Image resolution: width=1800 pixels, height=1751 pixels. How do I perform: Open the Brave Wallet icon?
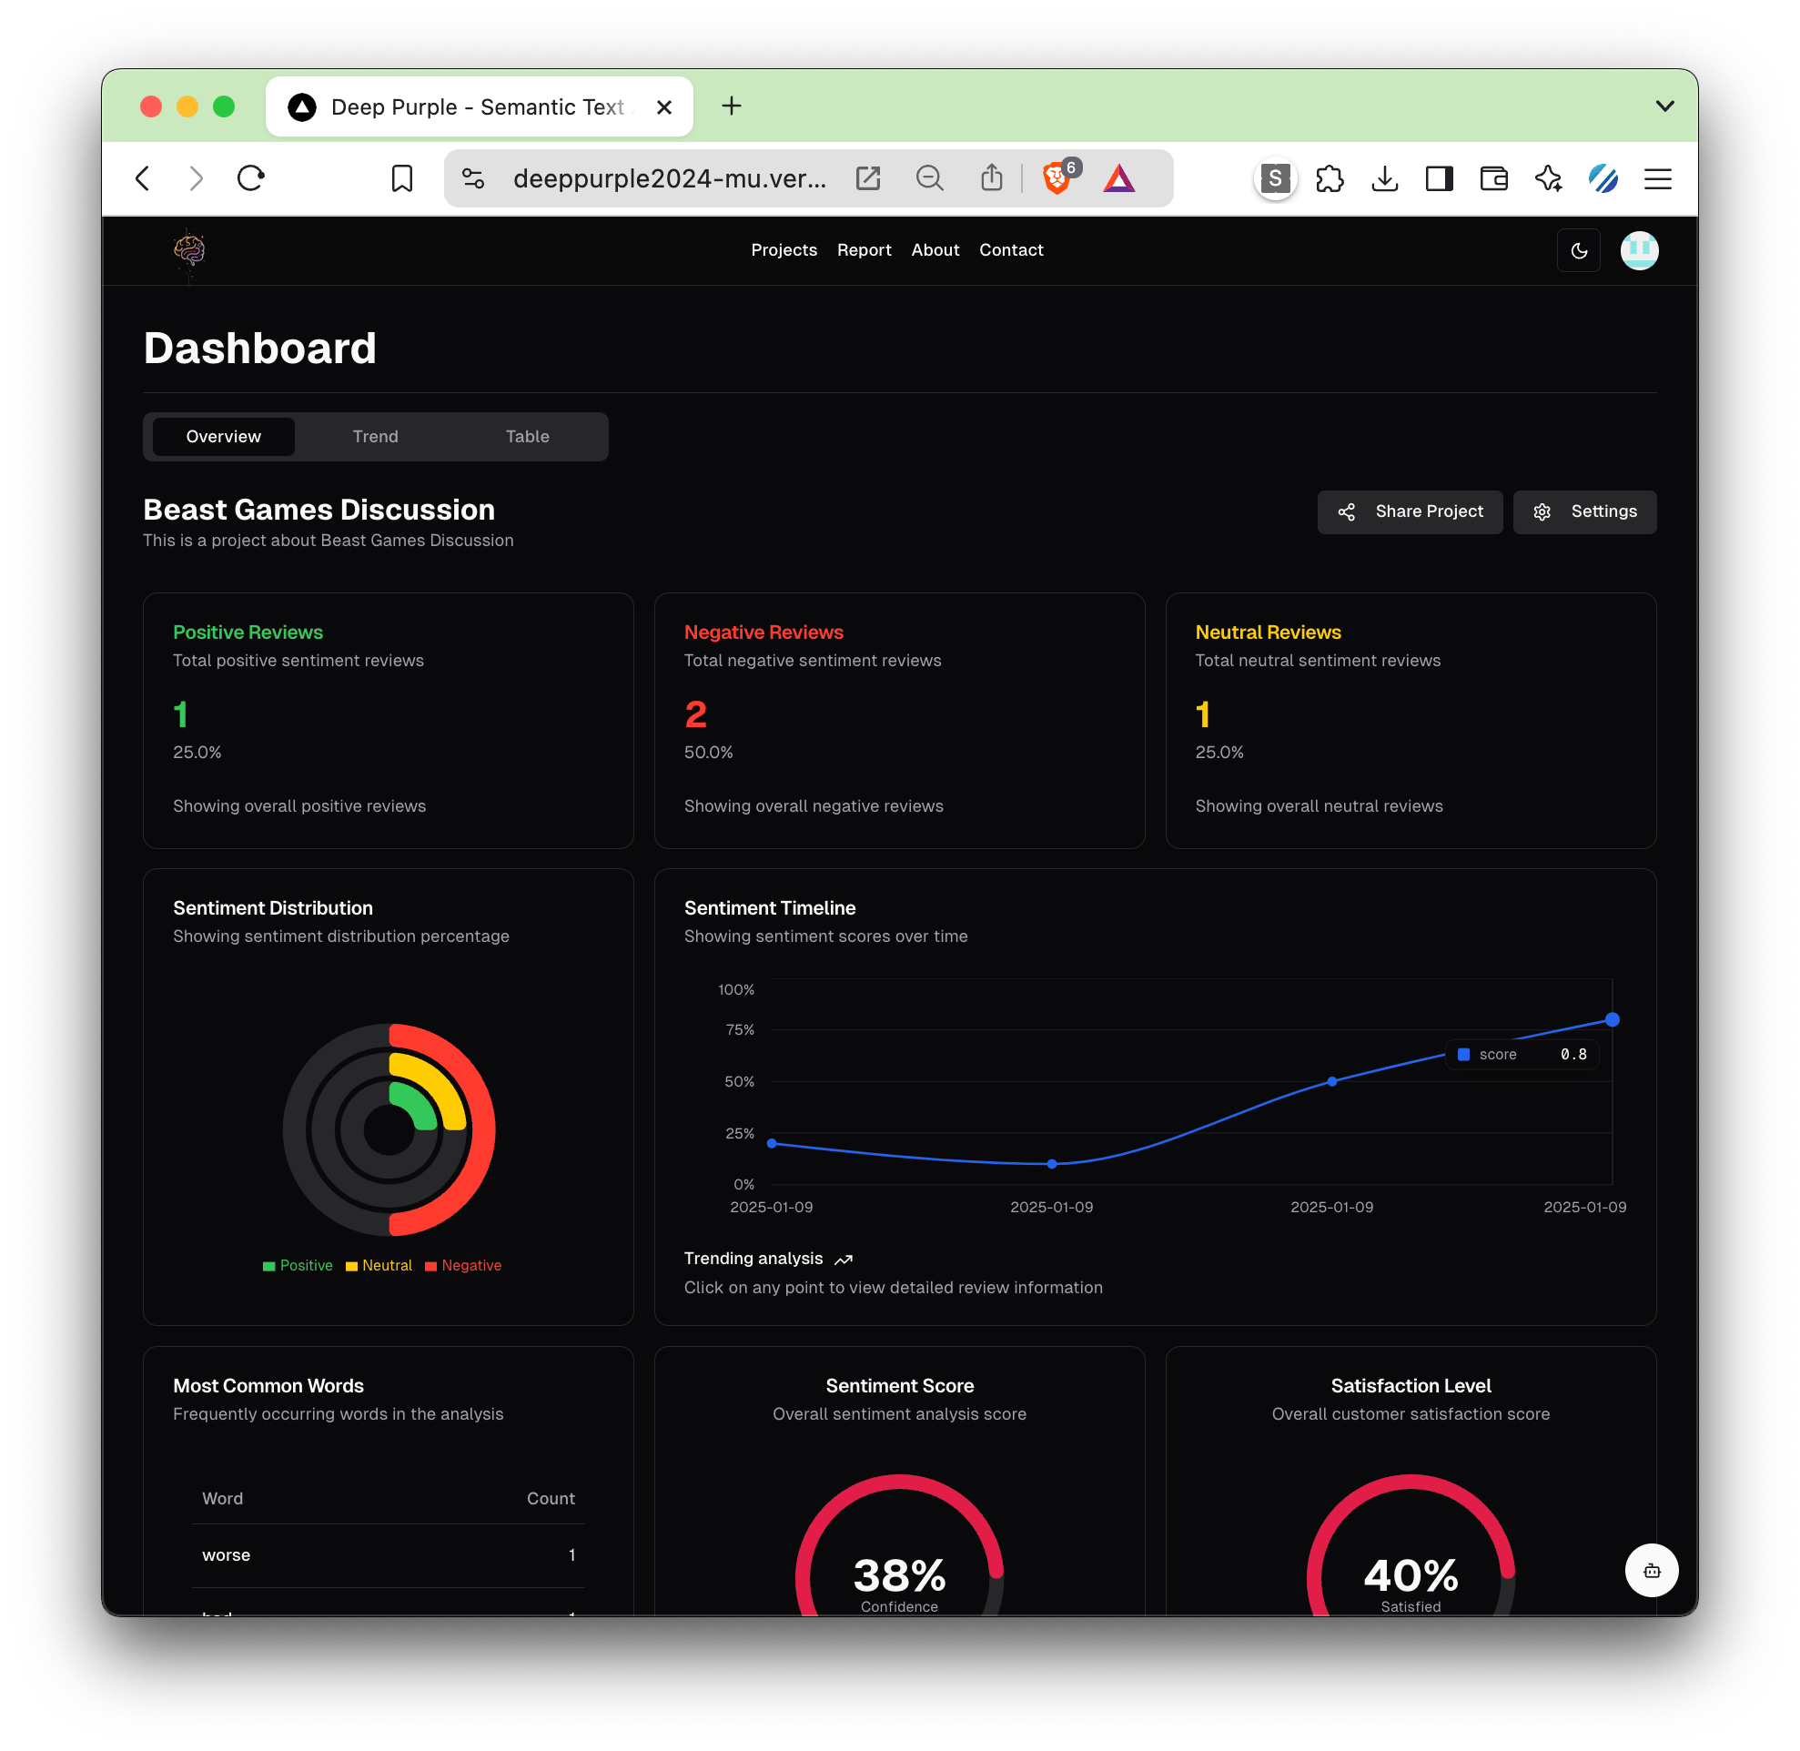[1493, 178]
